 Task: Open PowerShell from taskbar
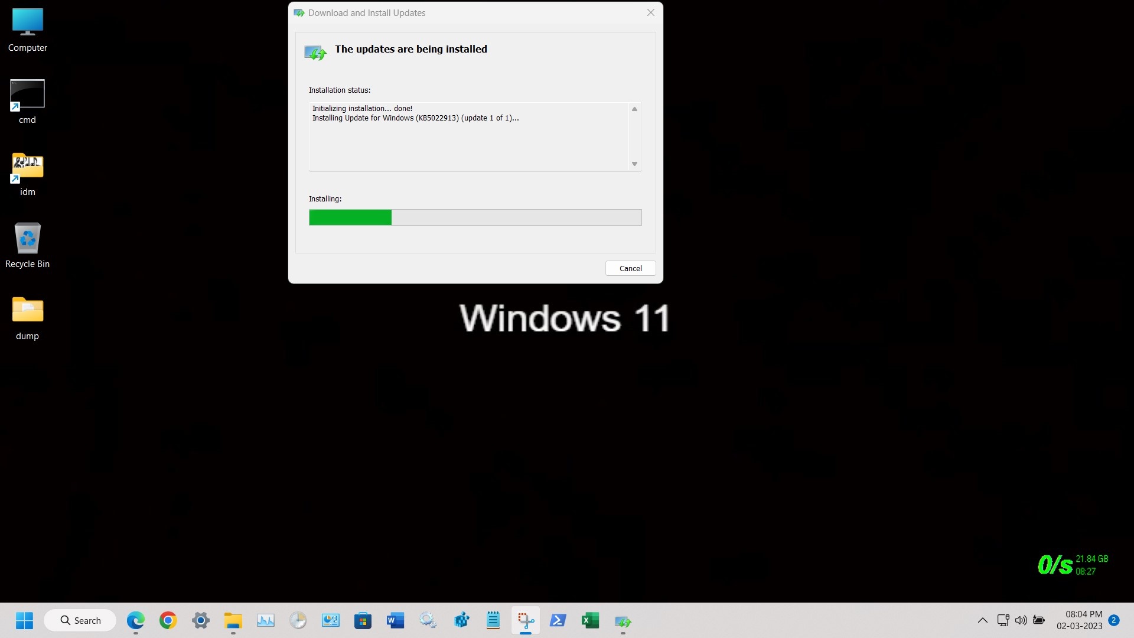558,620
